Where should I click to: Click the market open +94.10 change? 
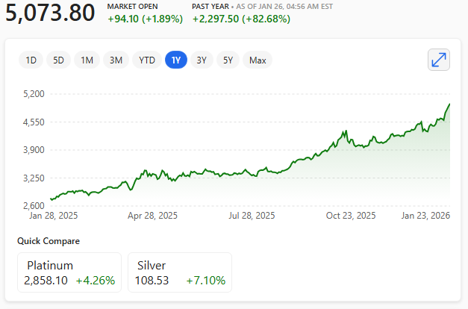145,19
